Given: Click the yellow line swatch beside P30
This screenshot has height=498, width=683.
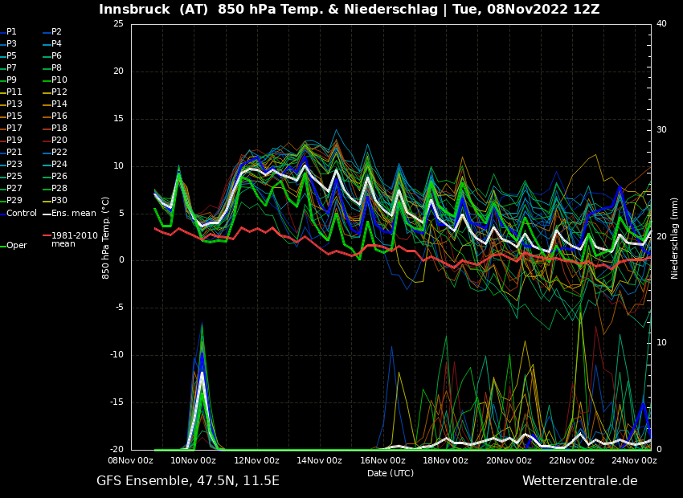Looking at the screenshot, I should [x=47, y=202].
